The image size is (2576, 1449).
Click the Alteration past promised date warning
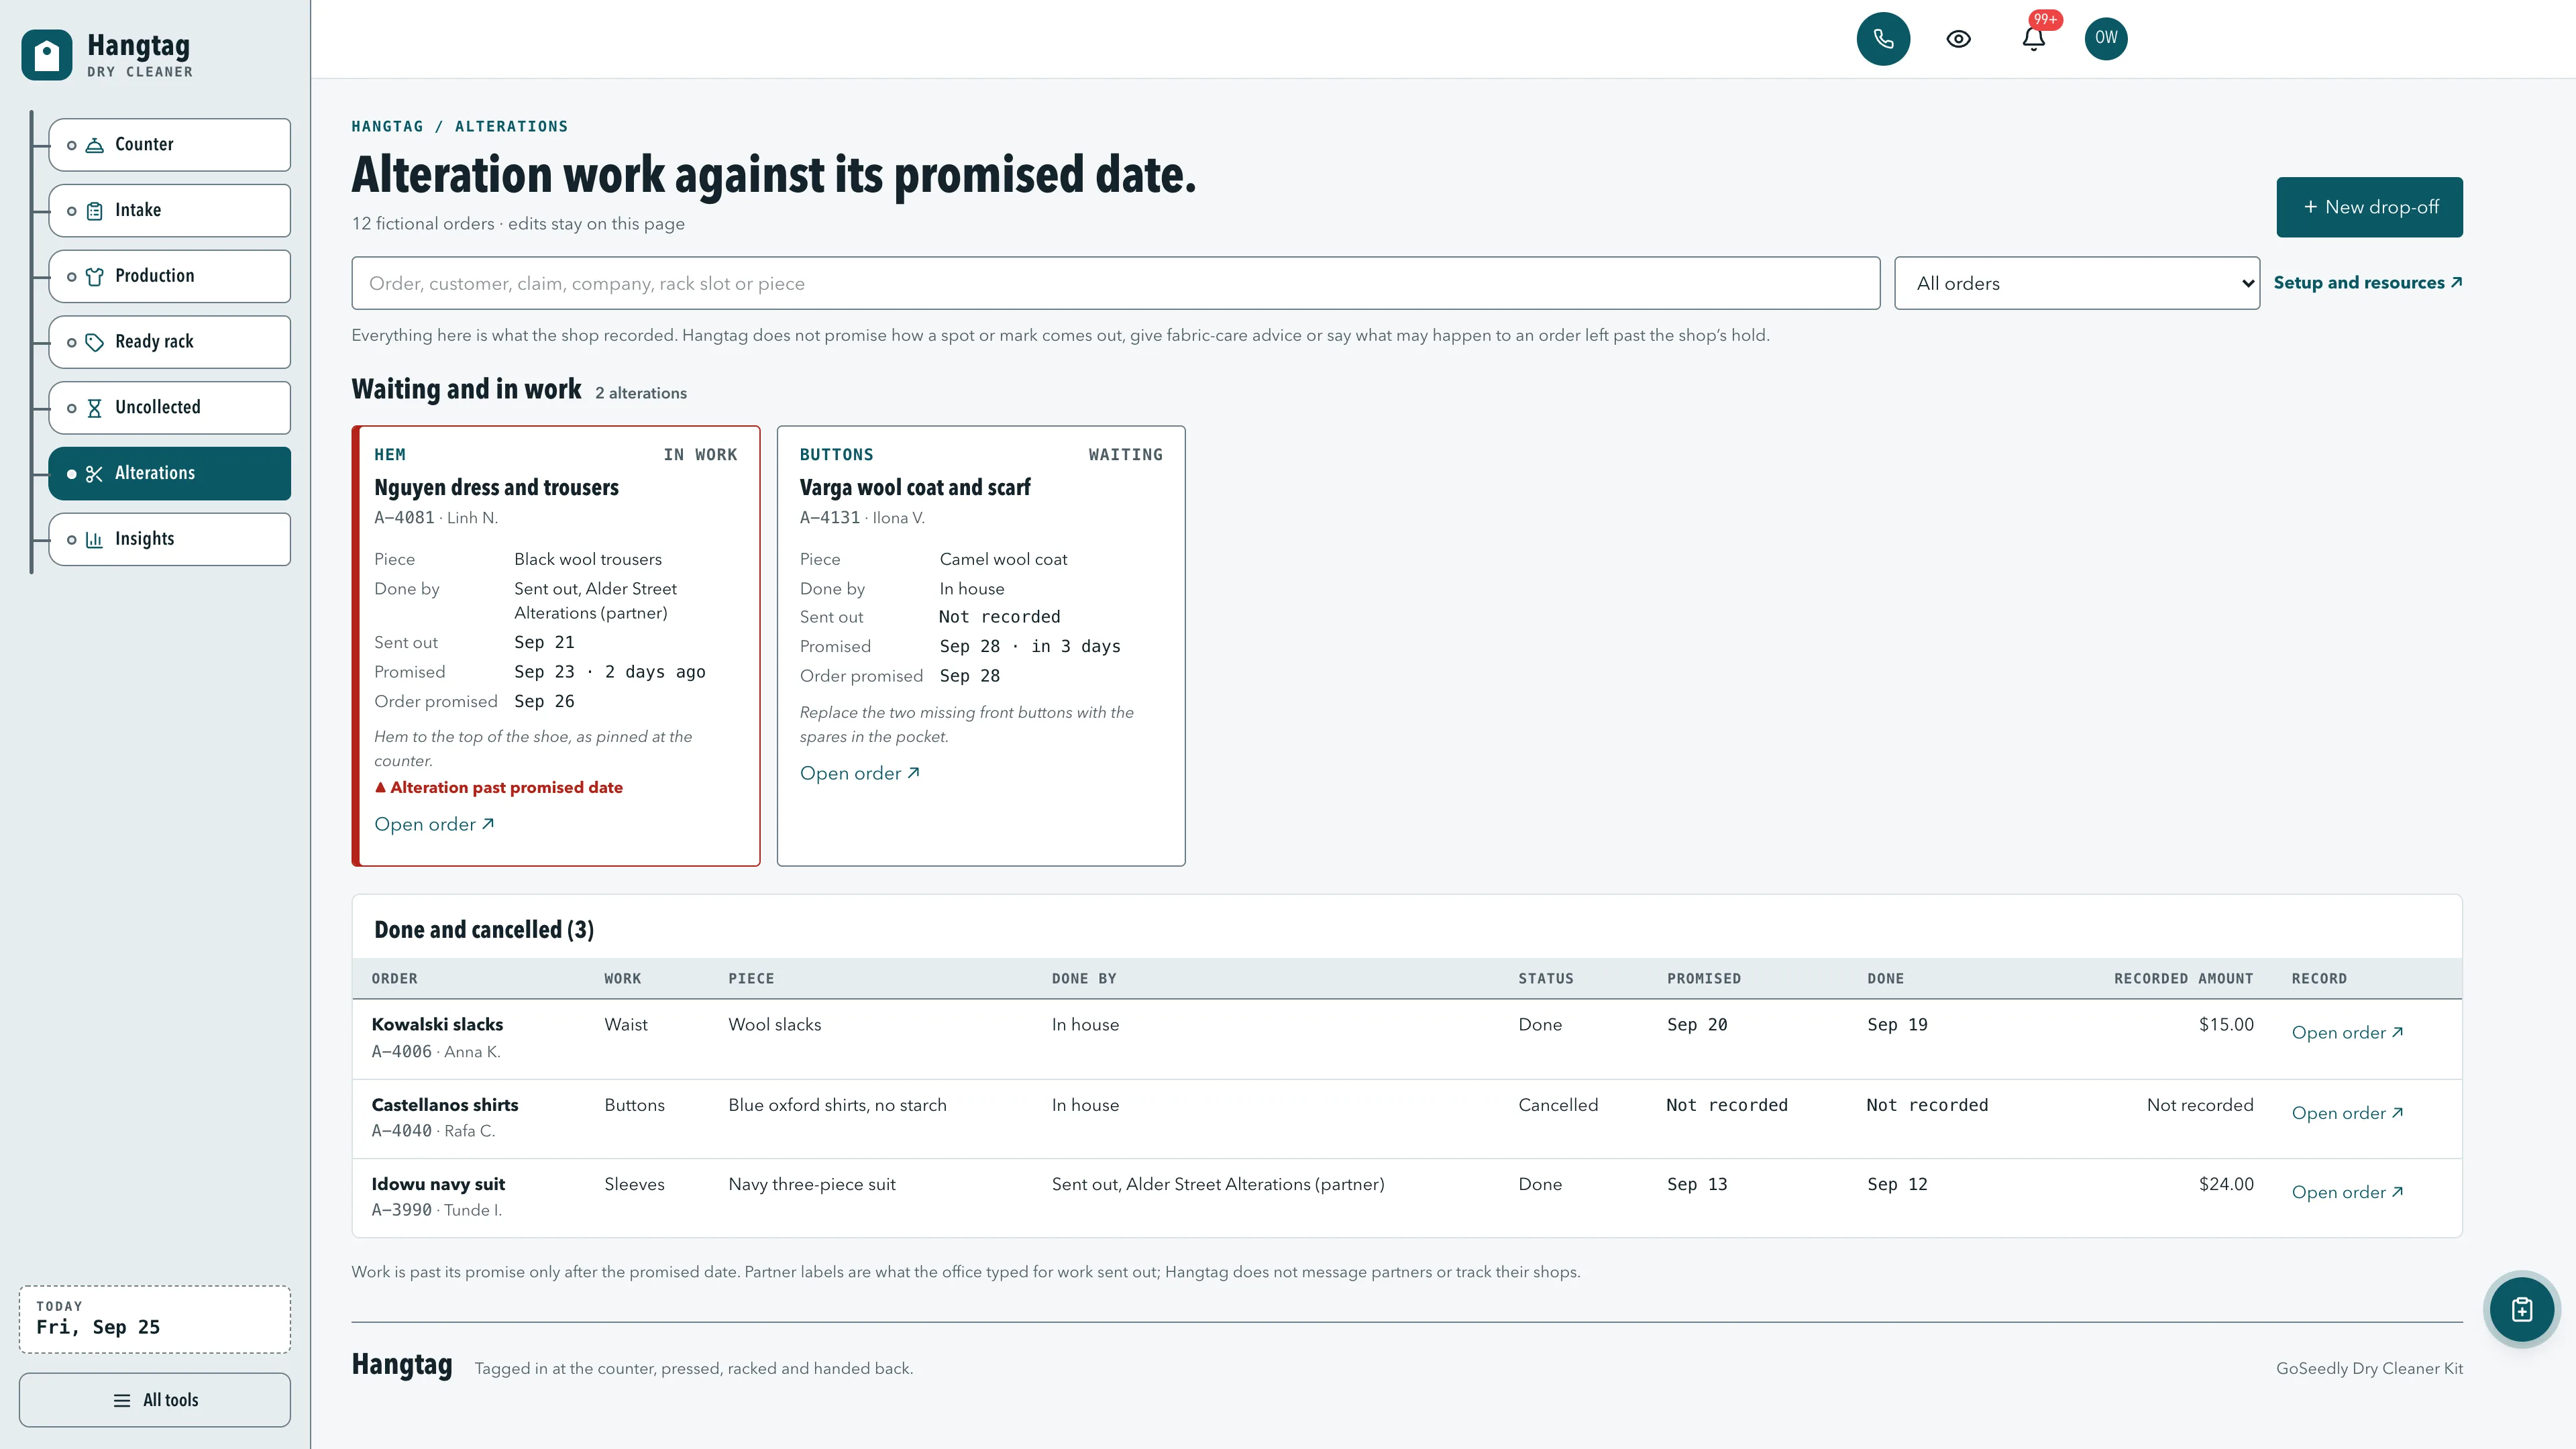pos(498,788)
